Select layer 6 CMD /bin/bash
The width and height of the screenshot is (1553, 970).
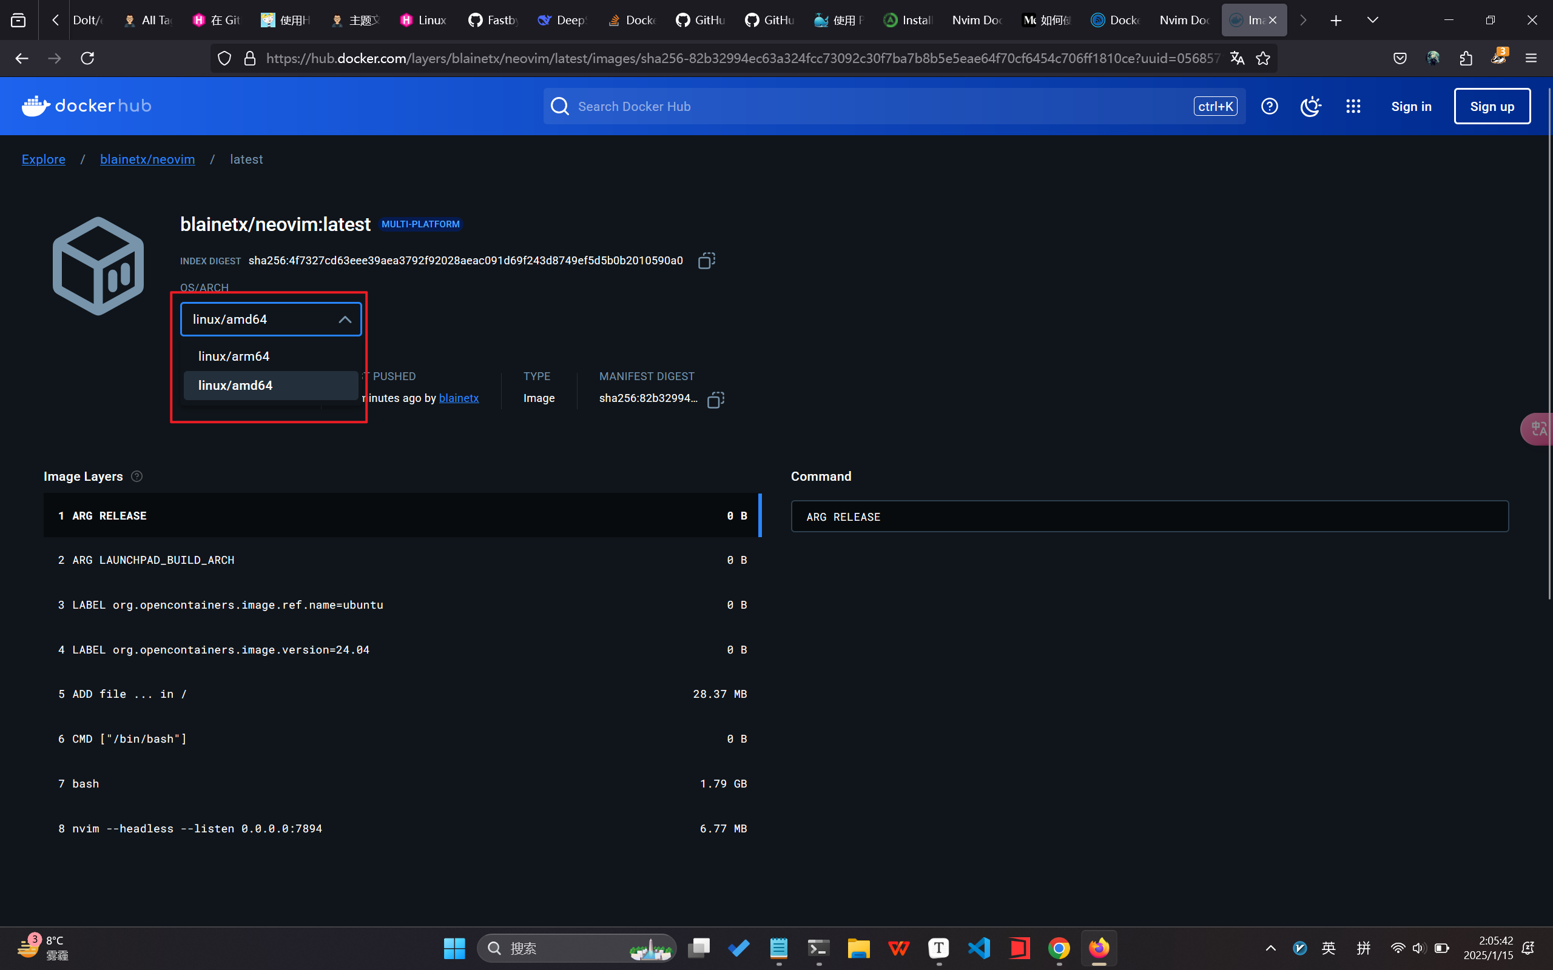[x=402, y=739]
